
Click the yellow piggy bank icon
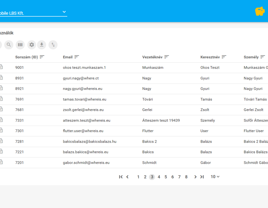click(x=260, y=11)
